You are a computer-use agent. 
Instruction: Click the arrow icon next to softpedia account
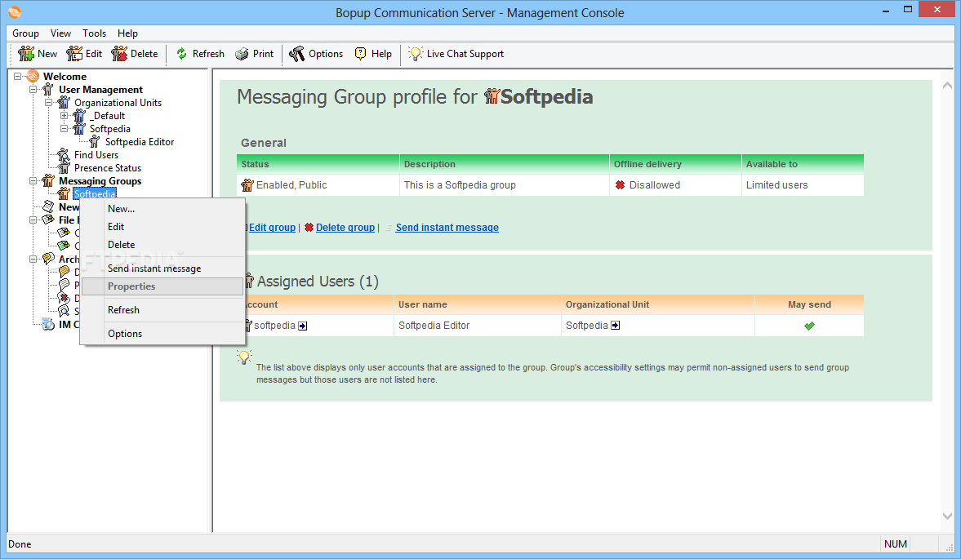(303, 326)
